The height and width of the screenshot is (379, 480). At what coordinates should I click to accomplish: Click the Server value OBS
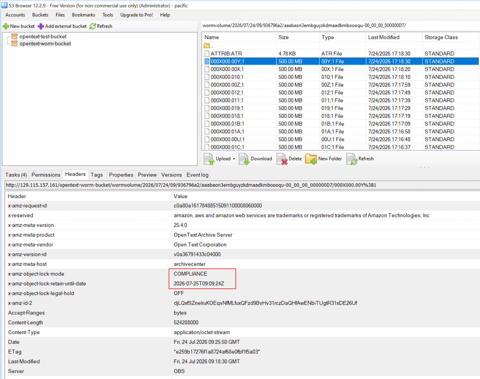pos(179,371)
